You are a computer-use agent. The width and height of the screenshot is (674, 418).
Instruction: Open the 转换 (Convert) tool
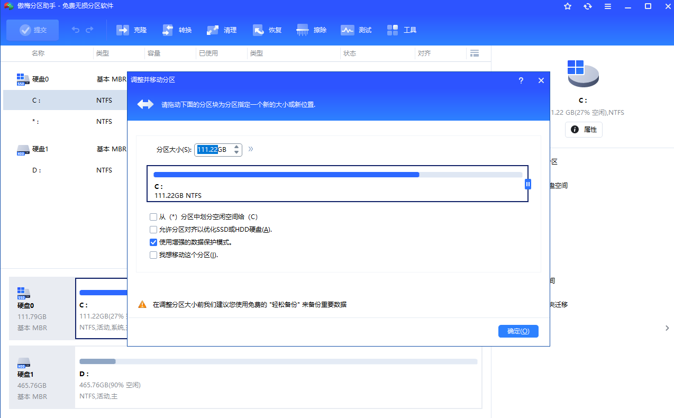coord(176,30)
